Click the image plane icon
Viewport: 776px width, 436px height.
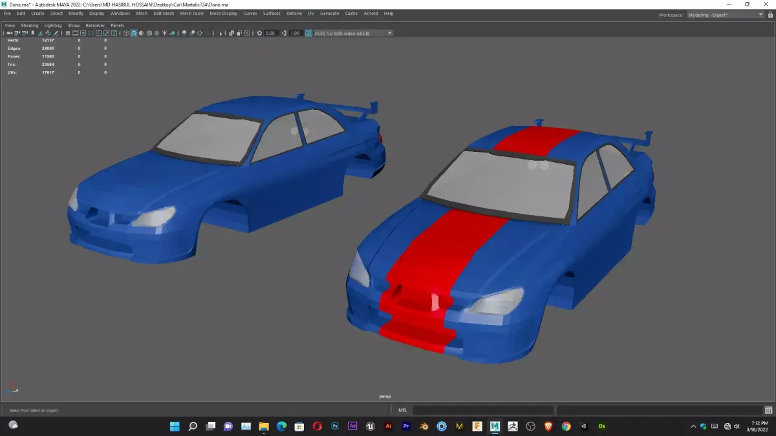pyautogui.click(x=40, y=33)
